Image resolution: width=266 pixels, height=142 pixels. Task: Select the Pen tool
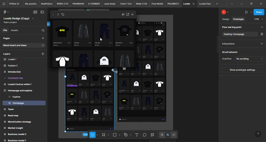coord(126,135)
